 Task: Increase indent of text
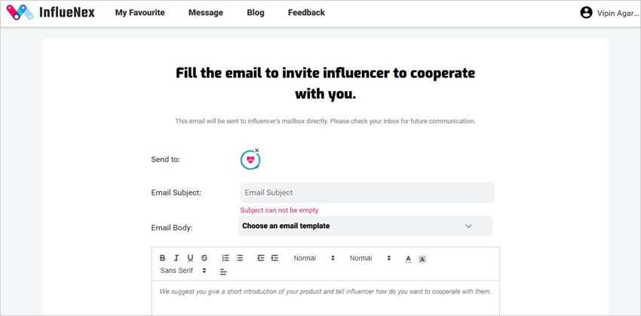click(274, 258)
